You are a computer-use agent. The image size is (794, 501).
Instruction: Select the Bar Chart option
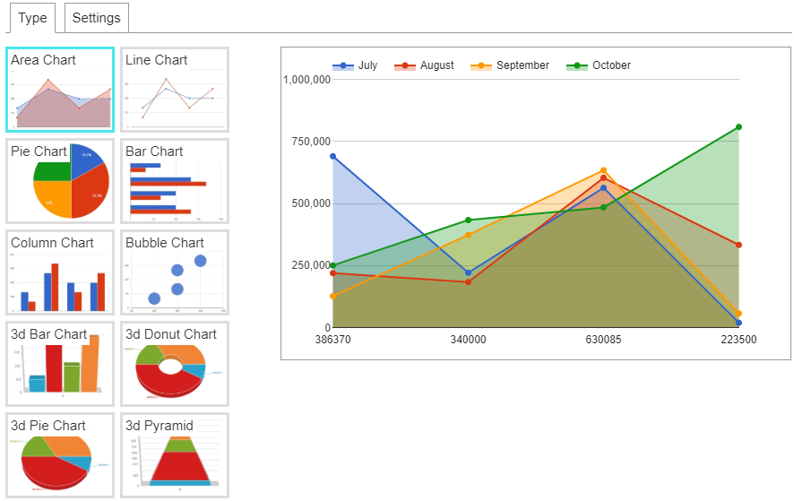175,181
